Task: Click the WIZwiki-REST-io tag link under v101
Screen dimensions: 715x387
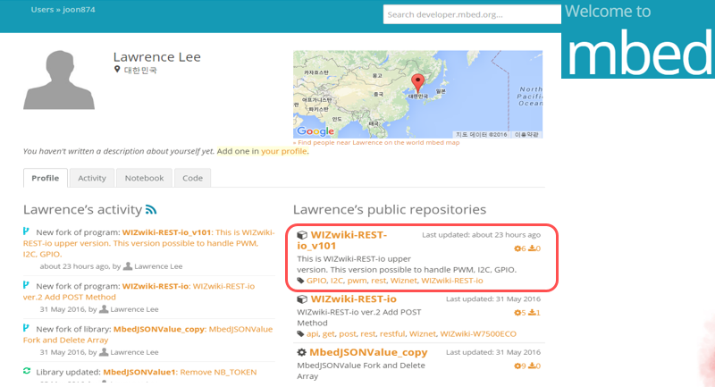Action: coord(452,281)
